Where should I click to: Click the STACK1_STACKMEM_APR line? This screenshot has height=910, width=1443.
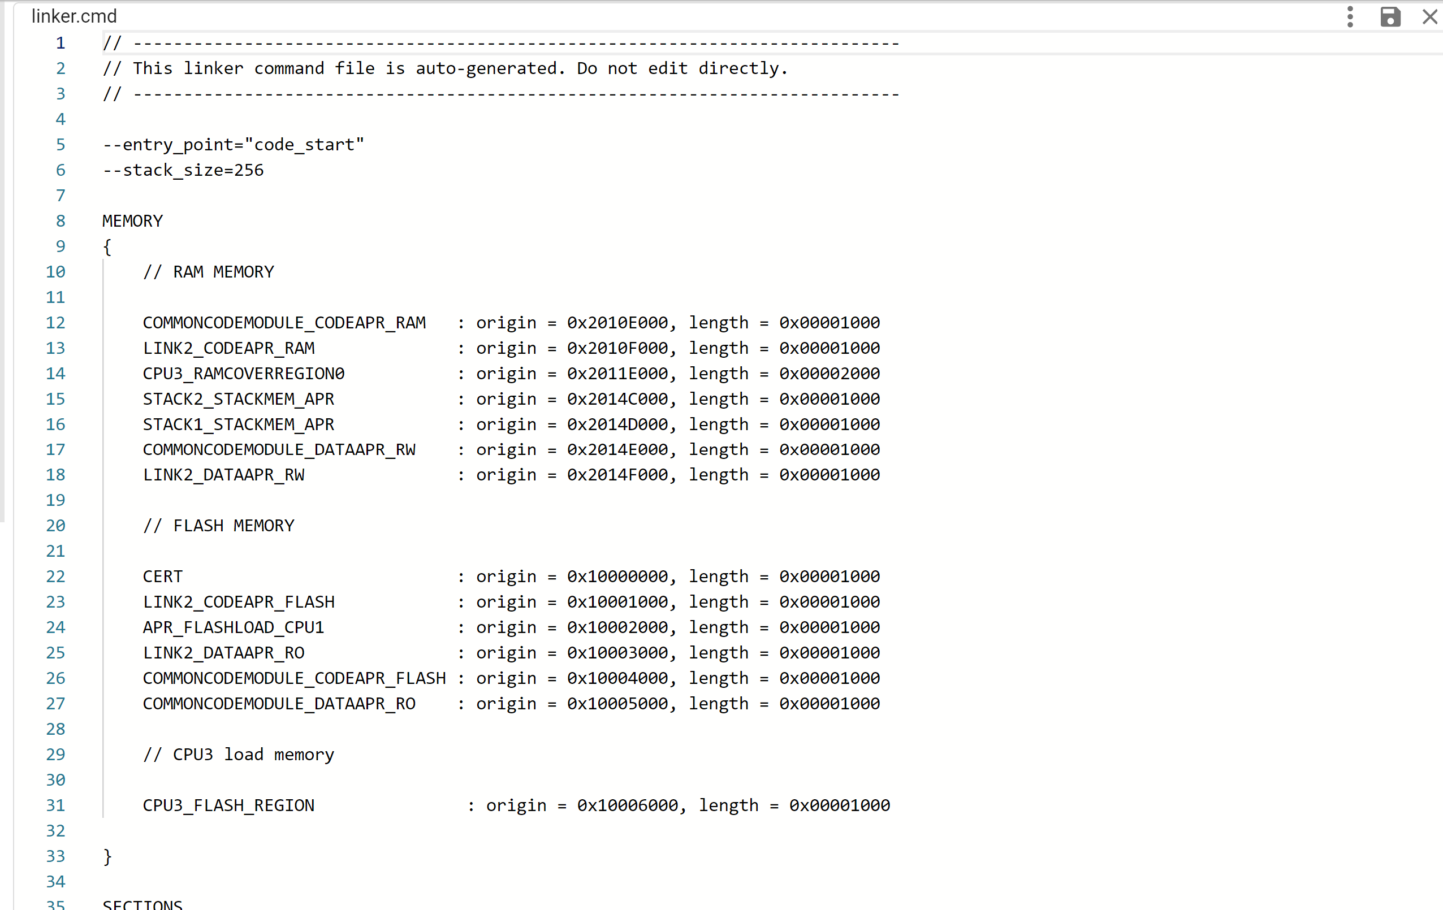pos(238,424)
